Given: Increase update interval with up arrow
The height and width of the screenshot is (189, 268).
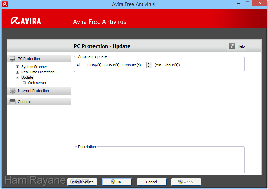Looking at the screenshot, I should click(149, 63).
